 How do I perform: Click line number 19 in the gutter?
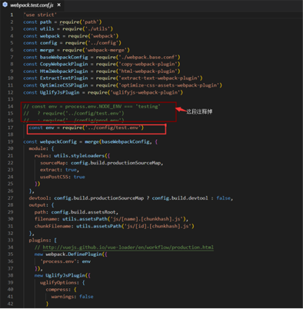10,141
